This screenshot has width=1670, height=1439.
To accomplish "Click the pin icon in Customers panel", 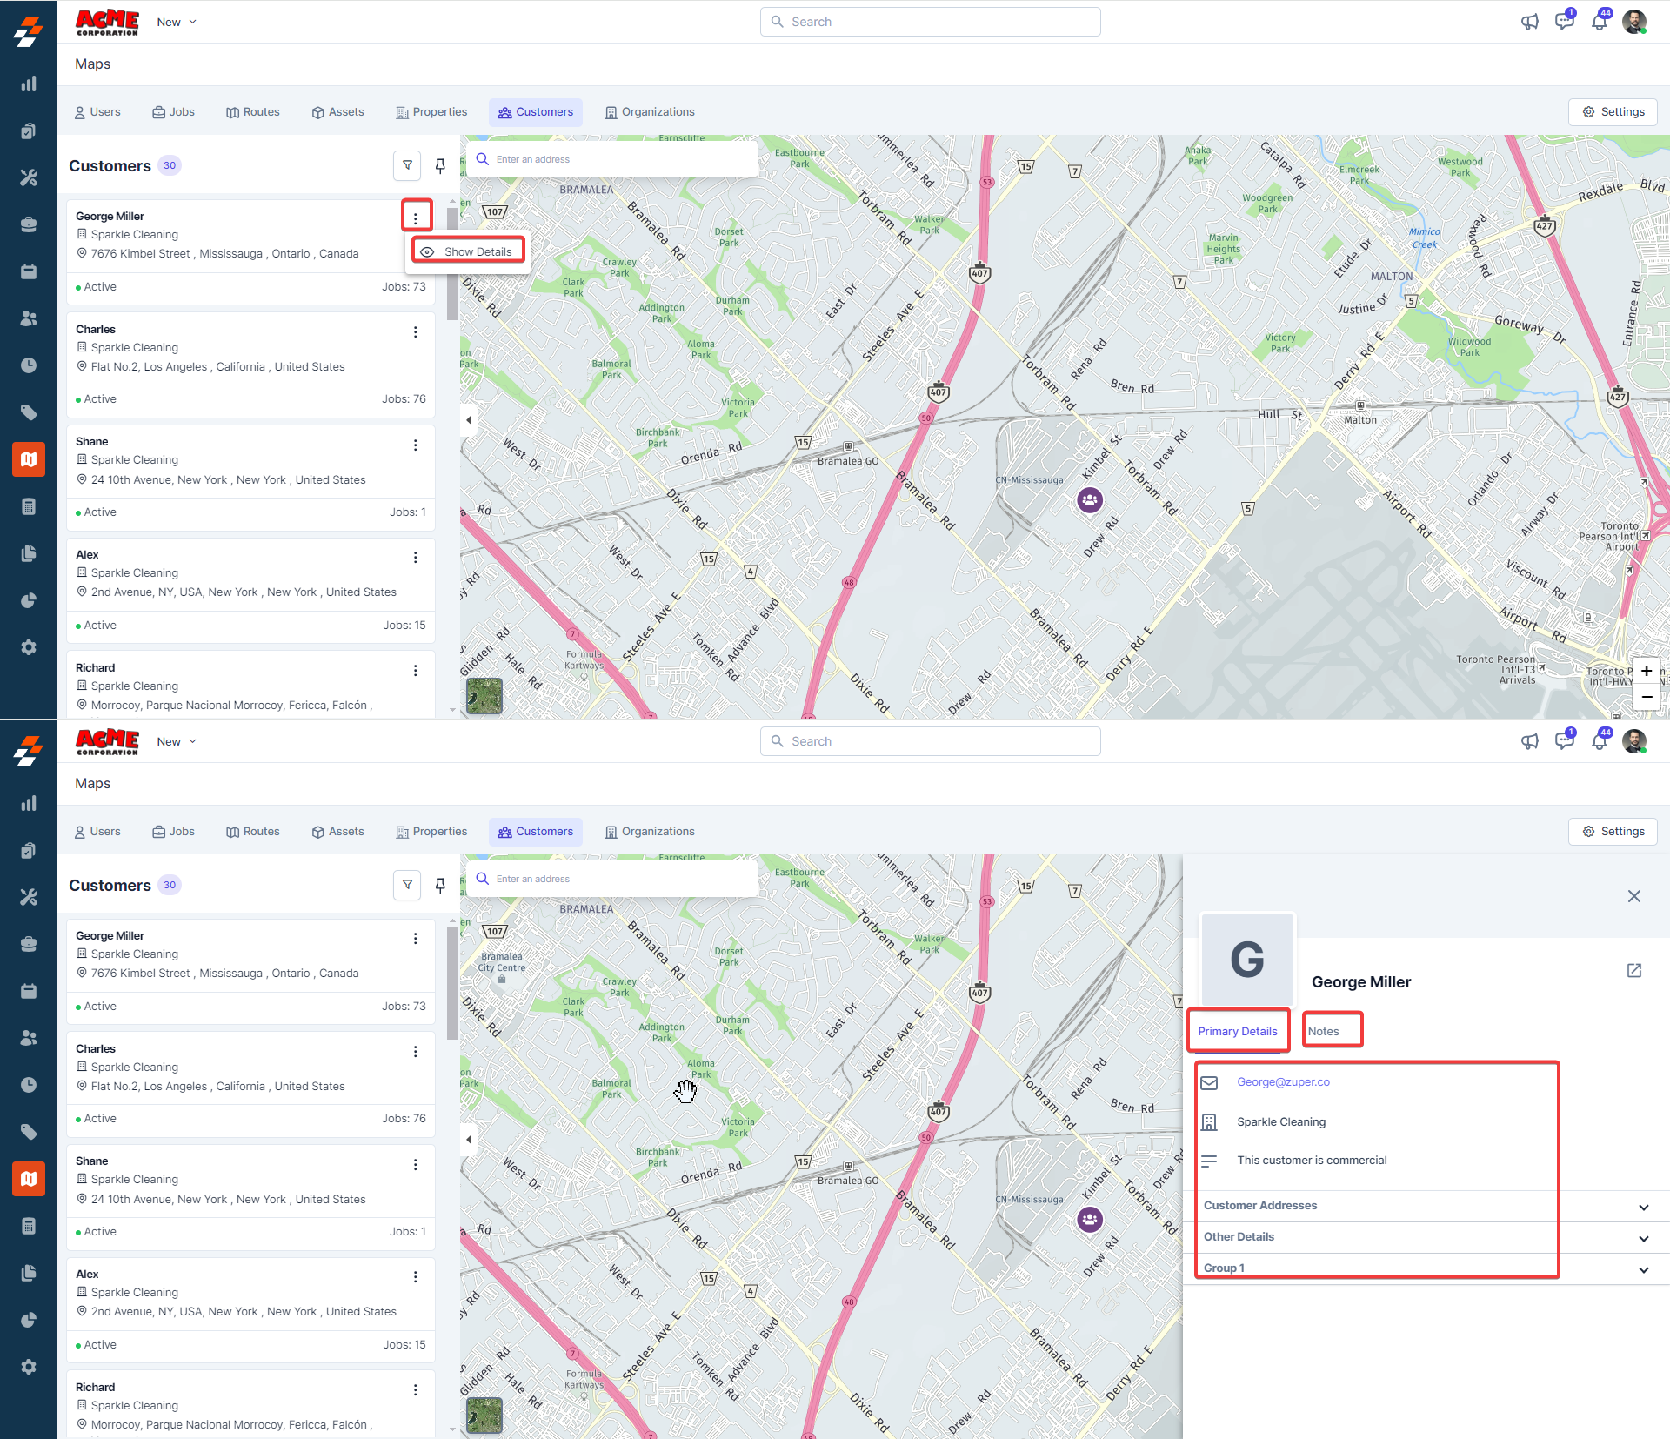I will point(440,165).
